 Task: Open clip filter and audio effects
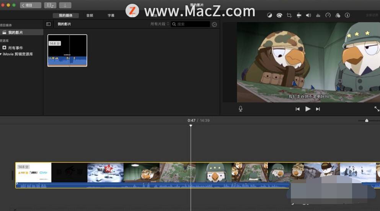coord(338,15)
